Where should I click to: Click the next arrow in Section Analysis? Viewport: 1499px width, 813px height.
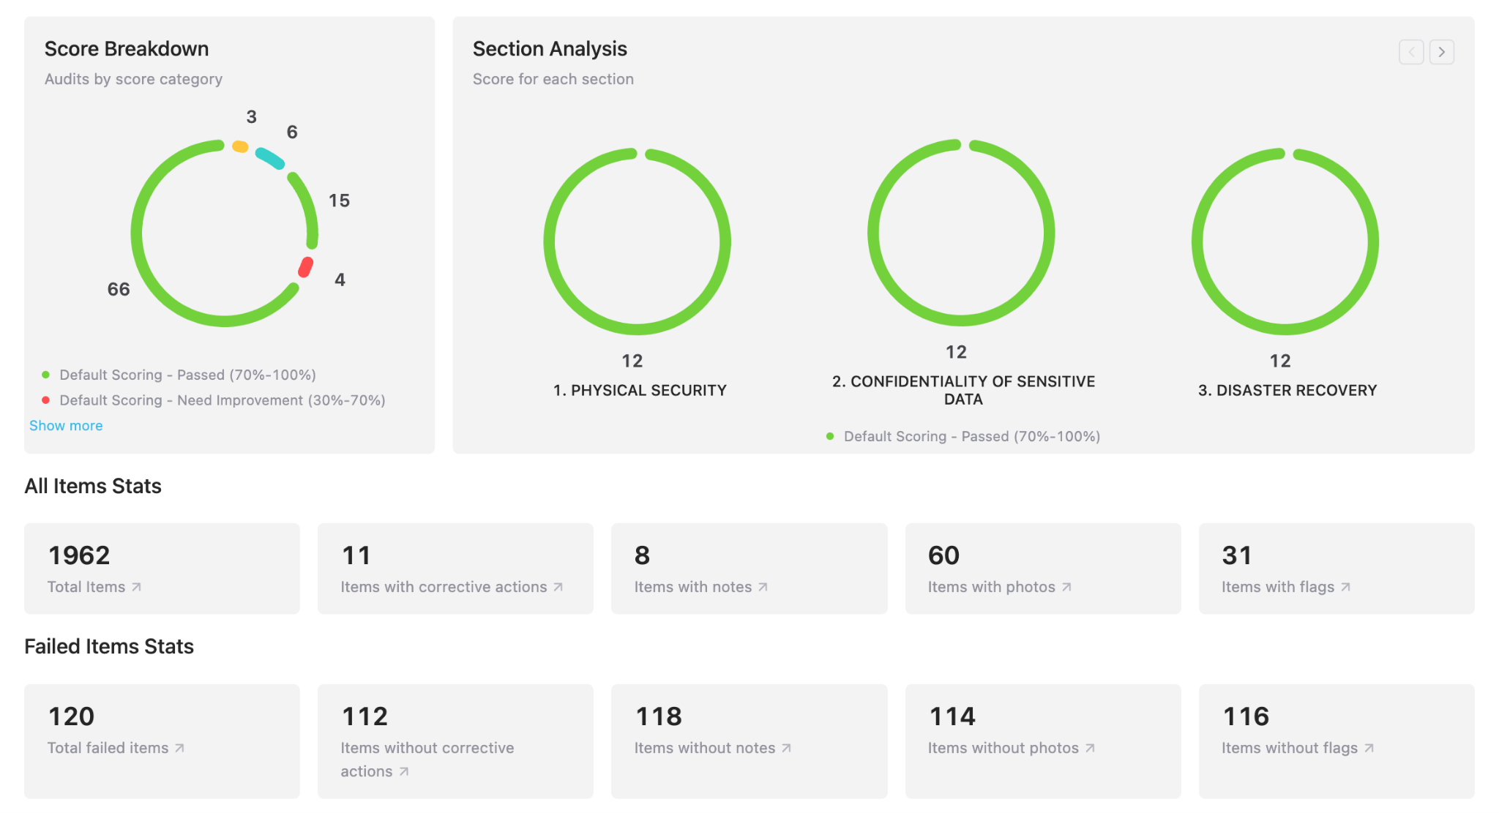point(1441,52)
